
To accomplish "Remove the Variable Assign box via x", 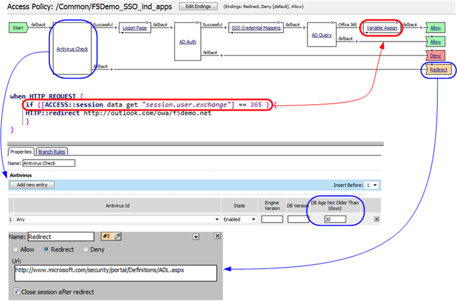I will 397,23.
